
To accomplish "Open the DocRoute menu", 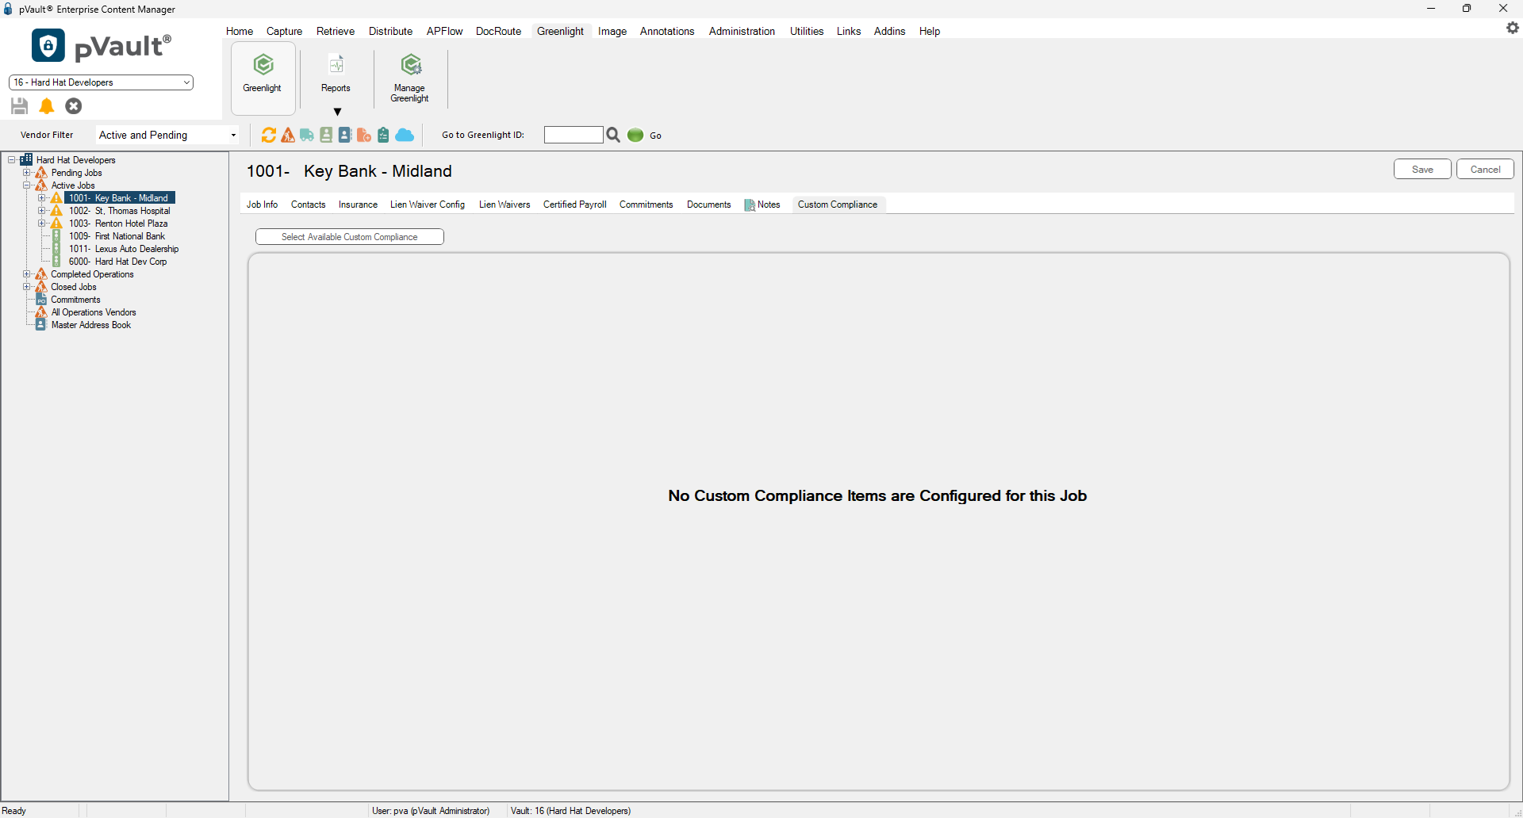I will point(498,31).
